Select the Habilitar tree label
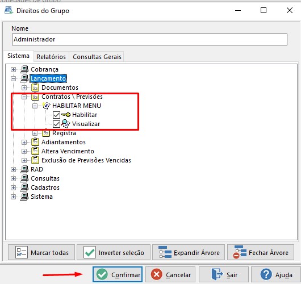301x284 pixels. tap(85, 115)
